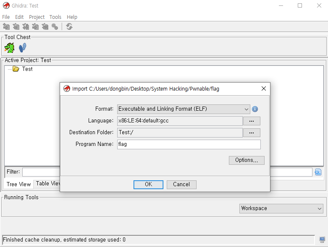Launch the Version Tracking footprints tool
328x247 pixels.
click(x=22, y=48)
